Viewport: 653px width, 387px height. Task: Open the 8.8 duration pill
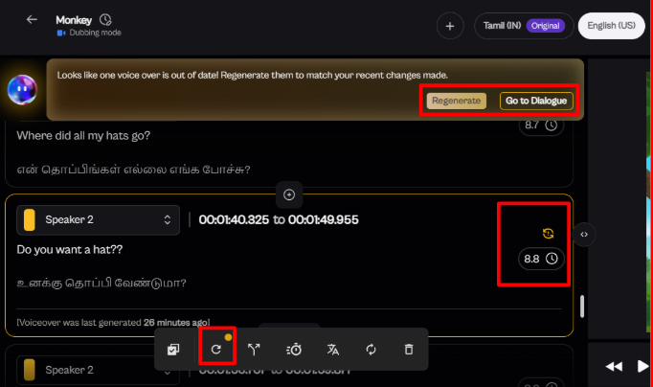(540, 259)
